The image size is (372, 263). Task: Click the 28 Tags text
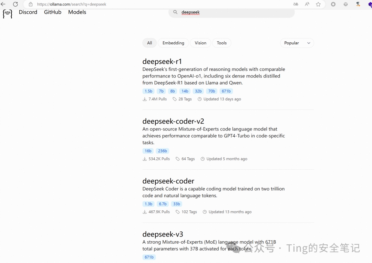pyautogui.click(x=185, y=99)
